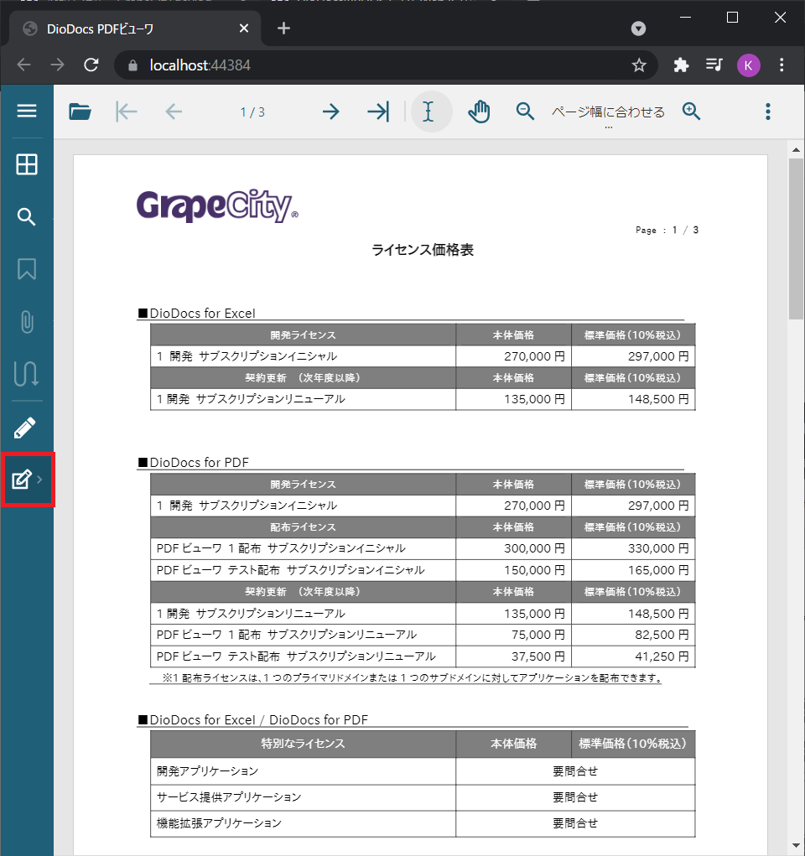Screen dimensions: 805x856
Task: Open a new browser tab
Action: tap(283, 29)
